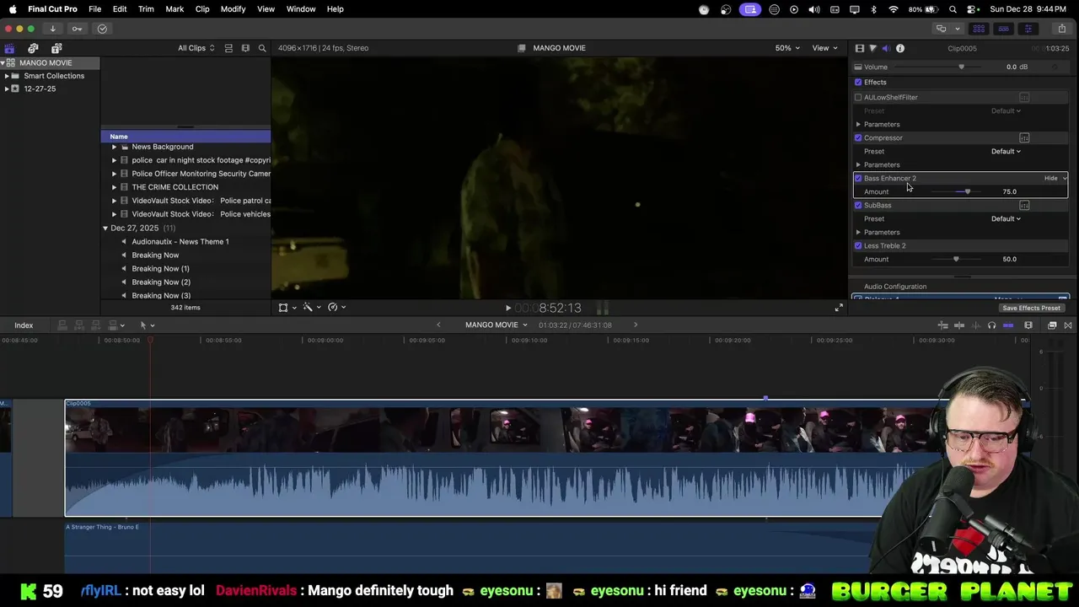Collapse the Dec 27, 2025 group
This screenshot has height=607, width=1079.
point(105,228)
